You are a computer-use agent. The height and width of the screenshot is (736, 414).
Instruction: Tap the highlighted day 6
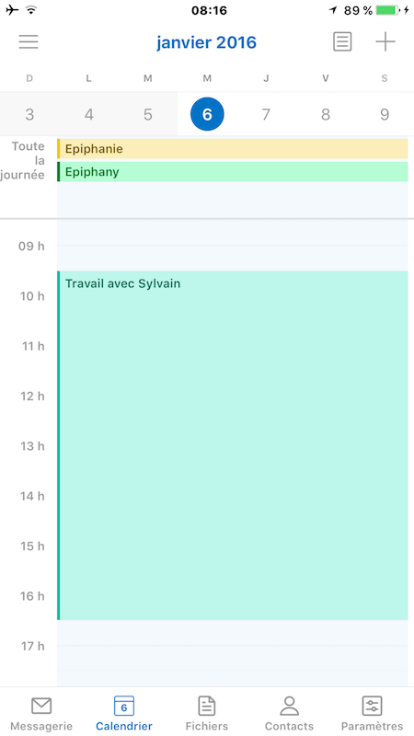207,114
